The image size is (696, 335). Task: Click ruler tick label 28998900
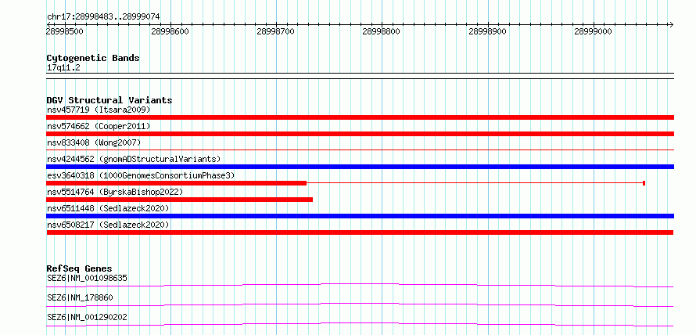point(487,31)
